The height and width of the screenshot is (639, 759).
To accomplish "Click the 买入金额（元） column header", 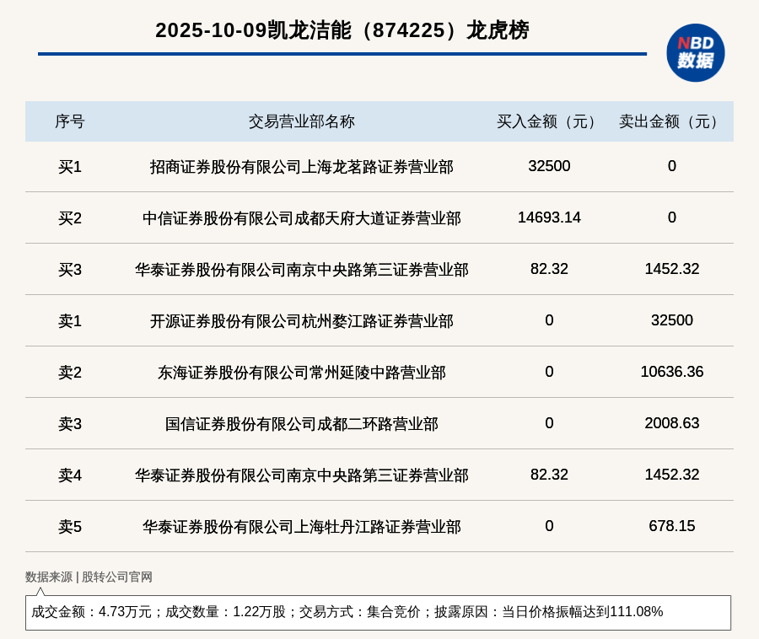I will point(549,121).
